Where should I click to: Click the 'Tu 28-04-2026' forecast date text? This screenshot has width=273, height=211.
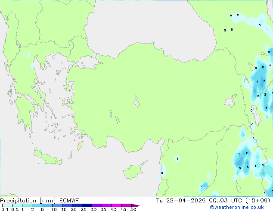point(181,201)
